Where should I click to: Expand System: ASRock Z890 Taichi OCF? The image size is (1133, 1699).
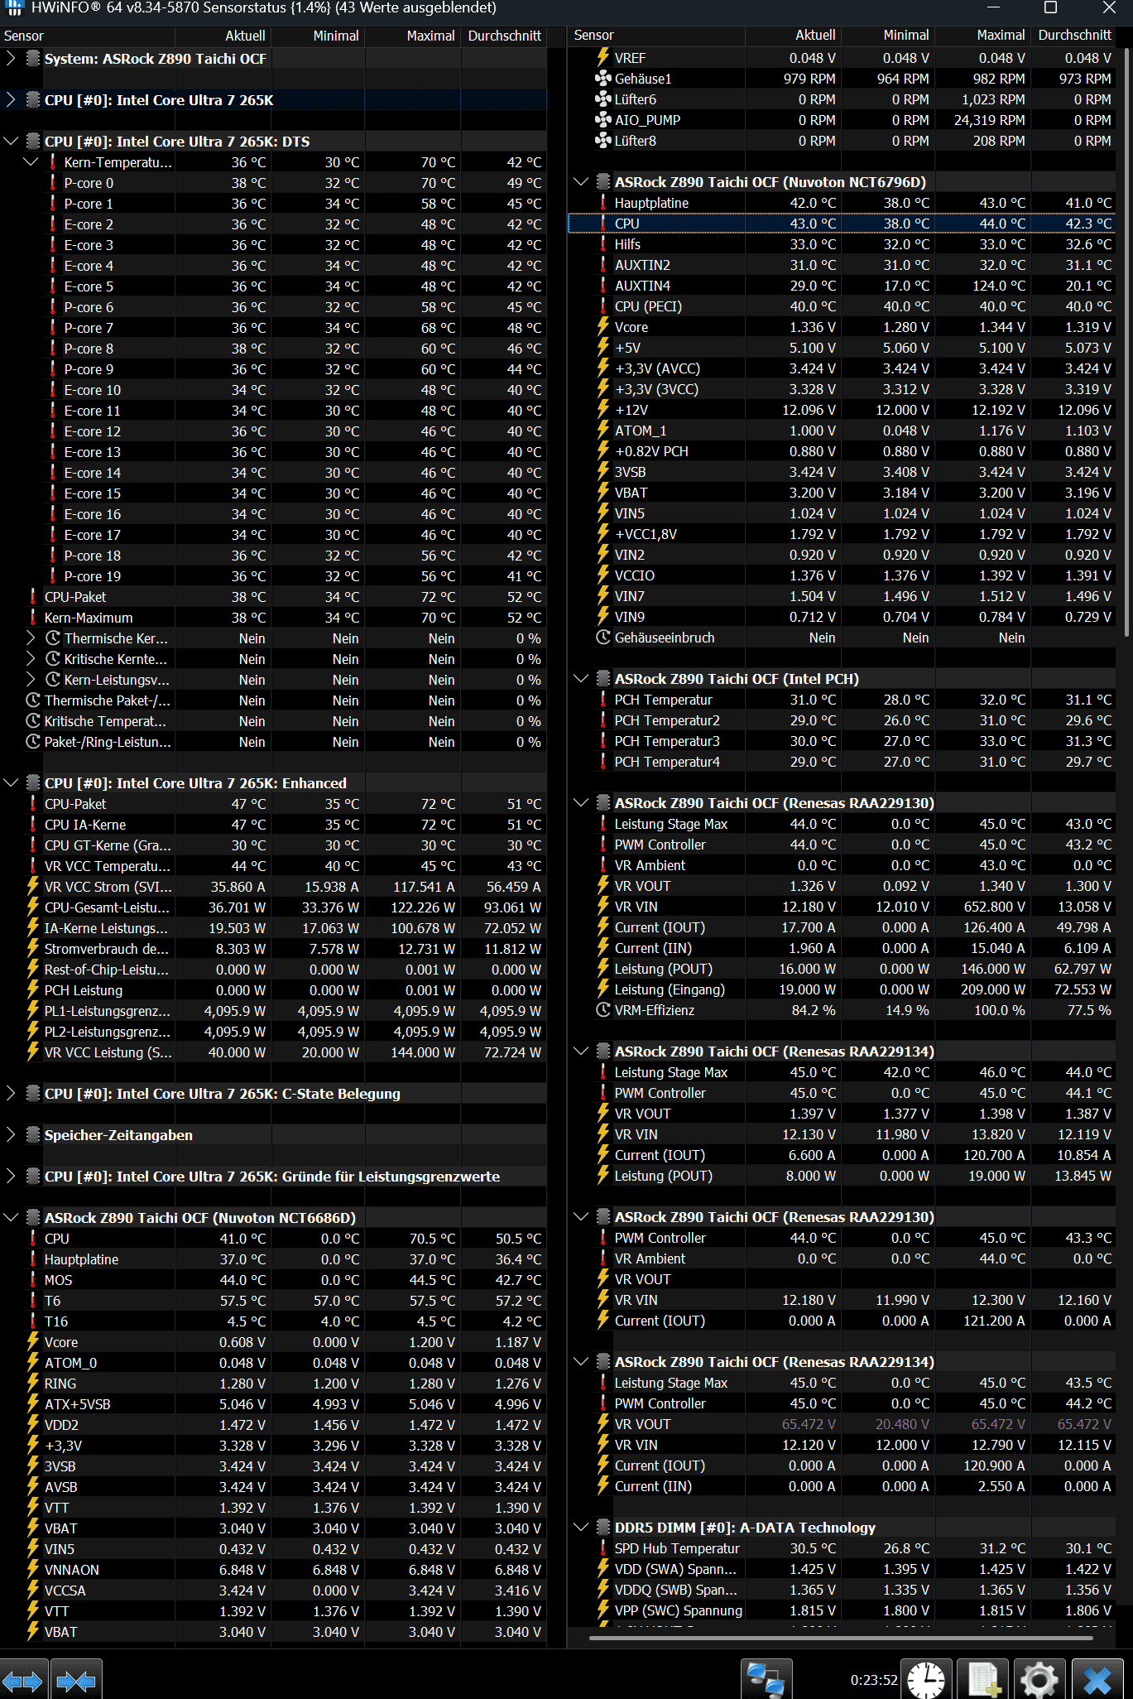click(10, 58)
